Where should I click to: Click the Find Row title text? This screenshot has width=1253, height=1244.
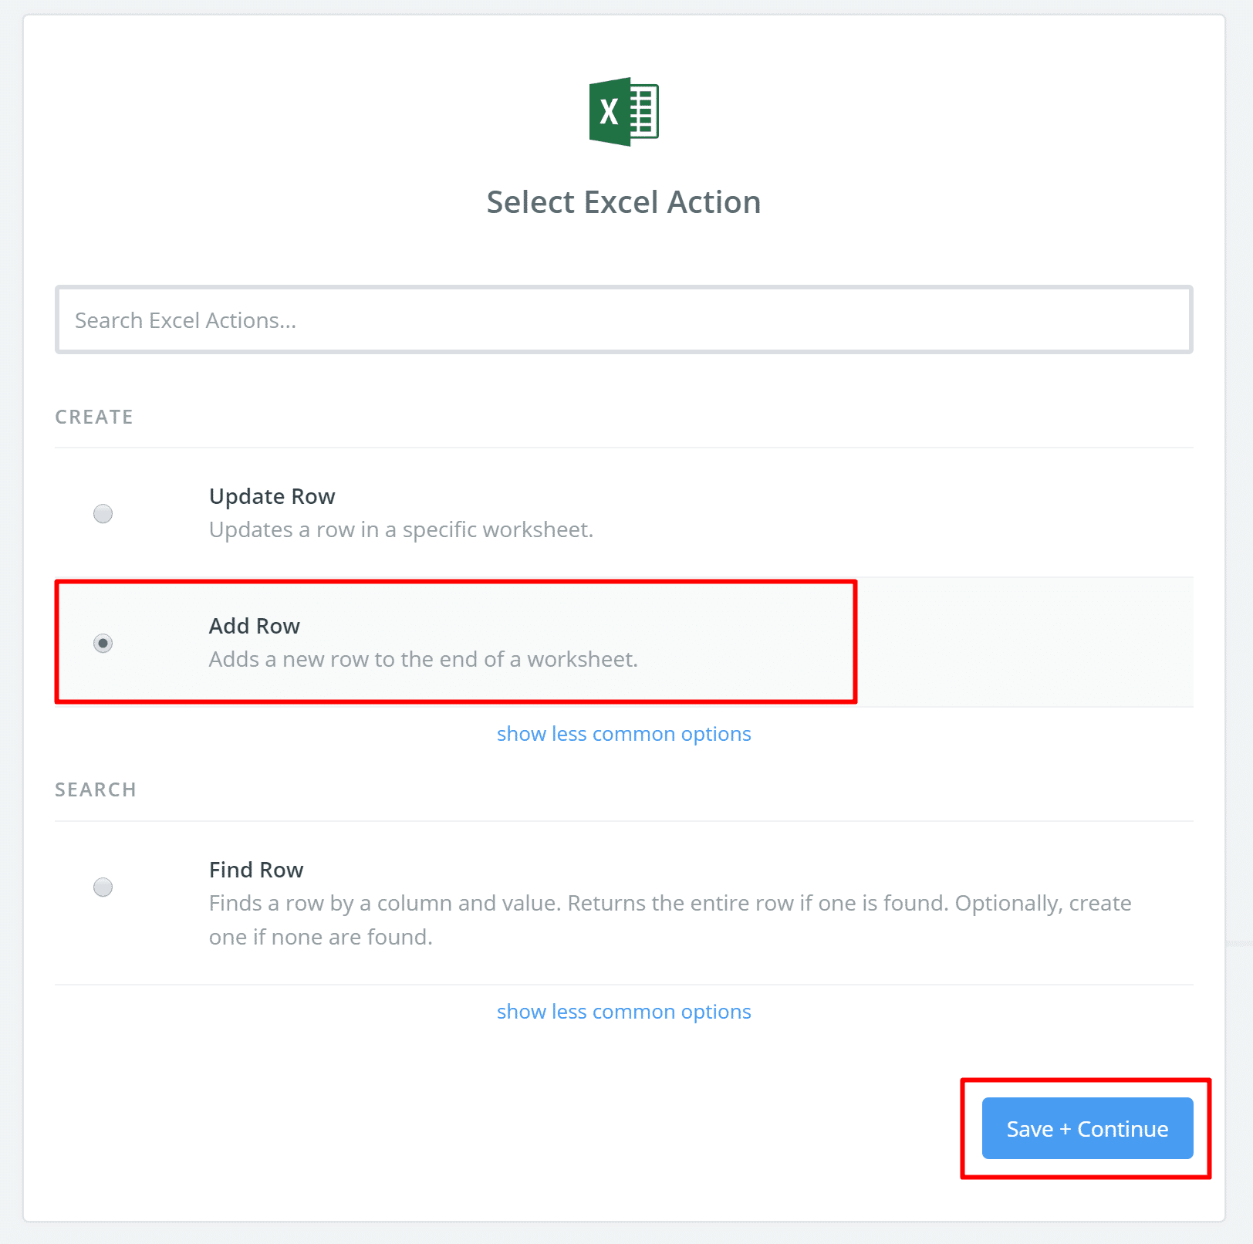coord(256,870)
